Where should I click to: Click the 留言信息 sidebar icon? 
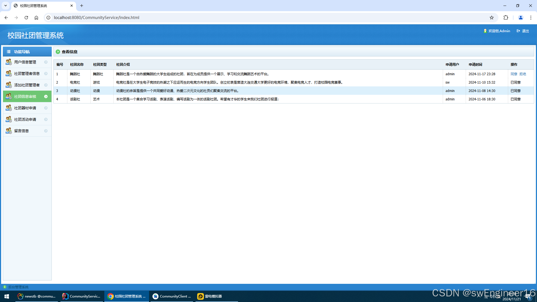(x=8, y=131)
